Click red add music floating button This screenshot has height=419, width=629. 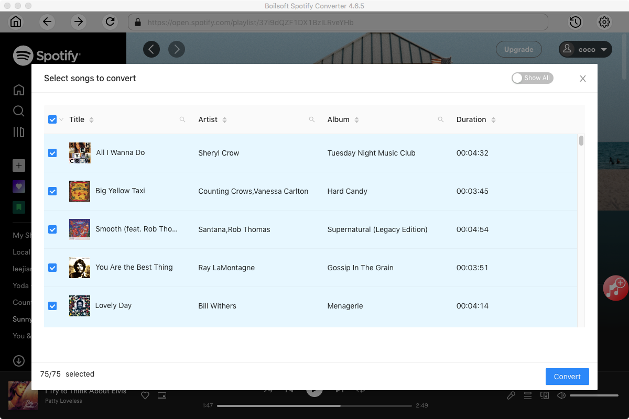pos(615,288)
